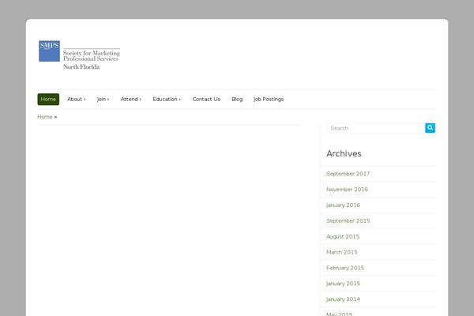Expand the Join menu

coord(103,100)
